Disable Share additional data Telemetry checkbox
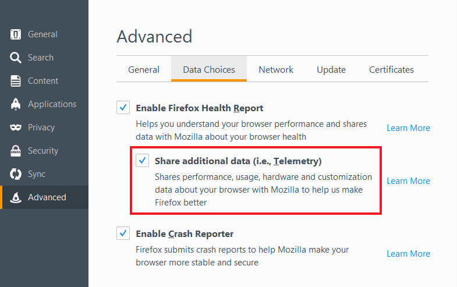This screenshot has height=287, width=457. pos(142,161)
